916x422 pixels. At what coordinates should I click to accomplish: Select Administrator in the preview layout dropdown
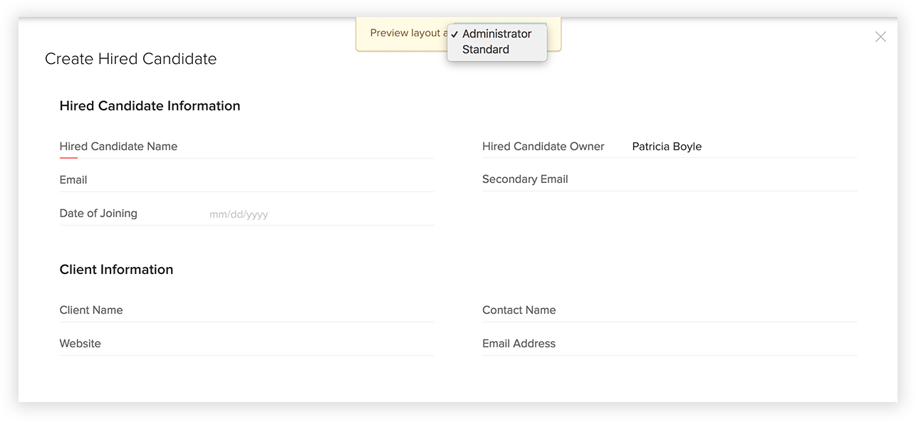coord(496,34)
